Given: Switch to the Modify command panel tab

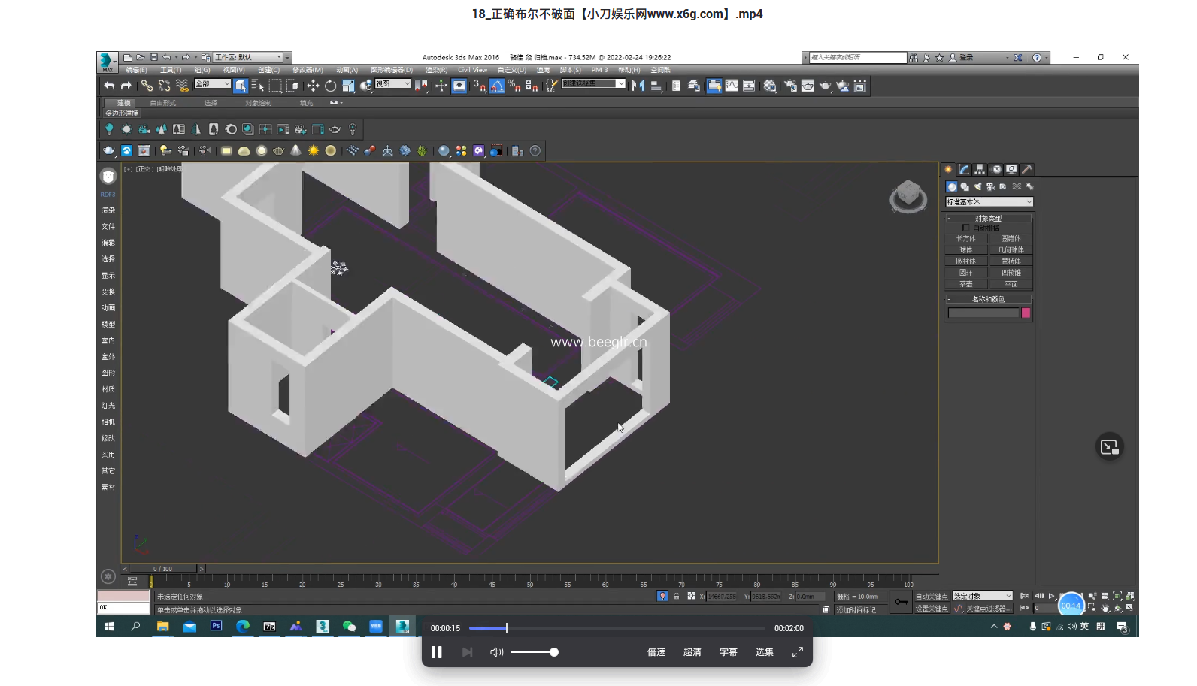Looking at the screenshot, I should (964, 169).
